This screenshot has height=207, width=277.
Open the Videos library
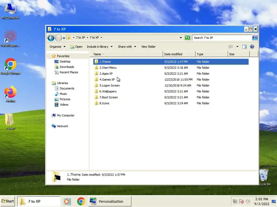pyautogui.click(x=64, y=105)
